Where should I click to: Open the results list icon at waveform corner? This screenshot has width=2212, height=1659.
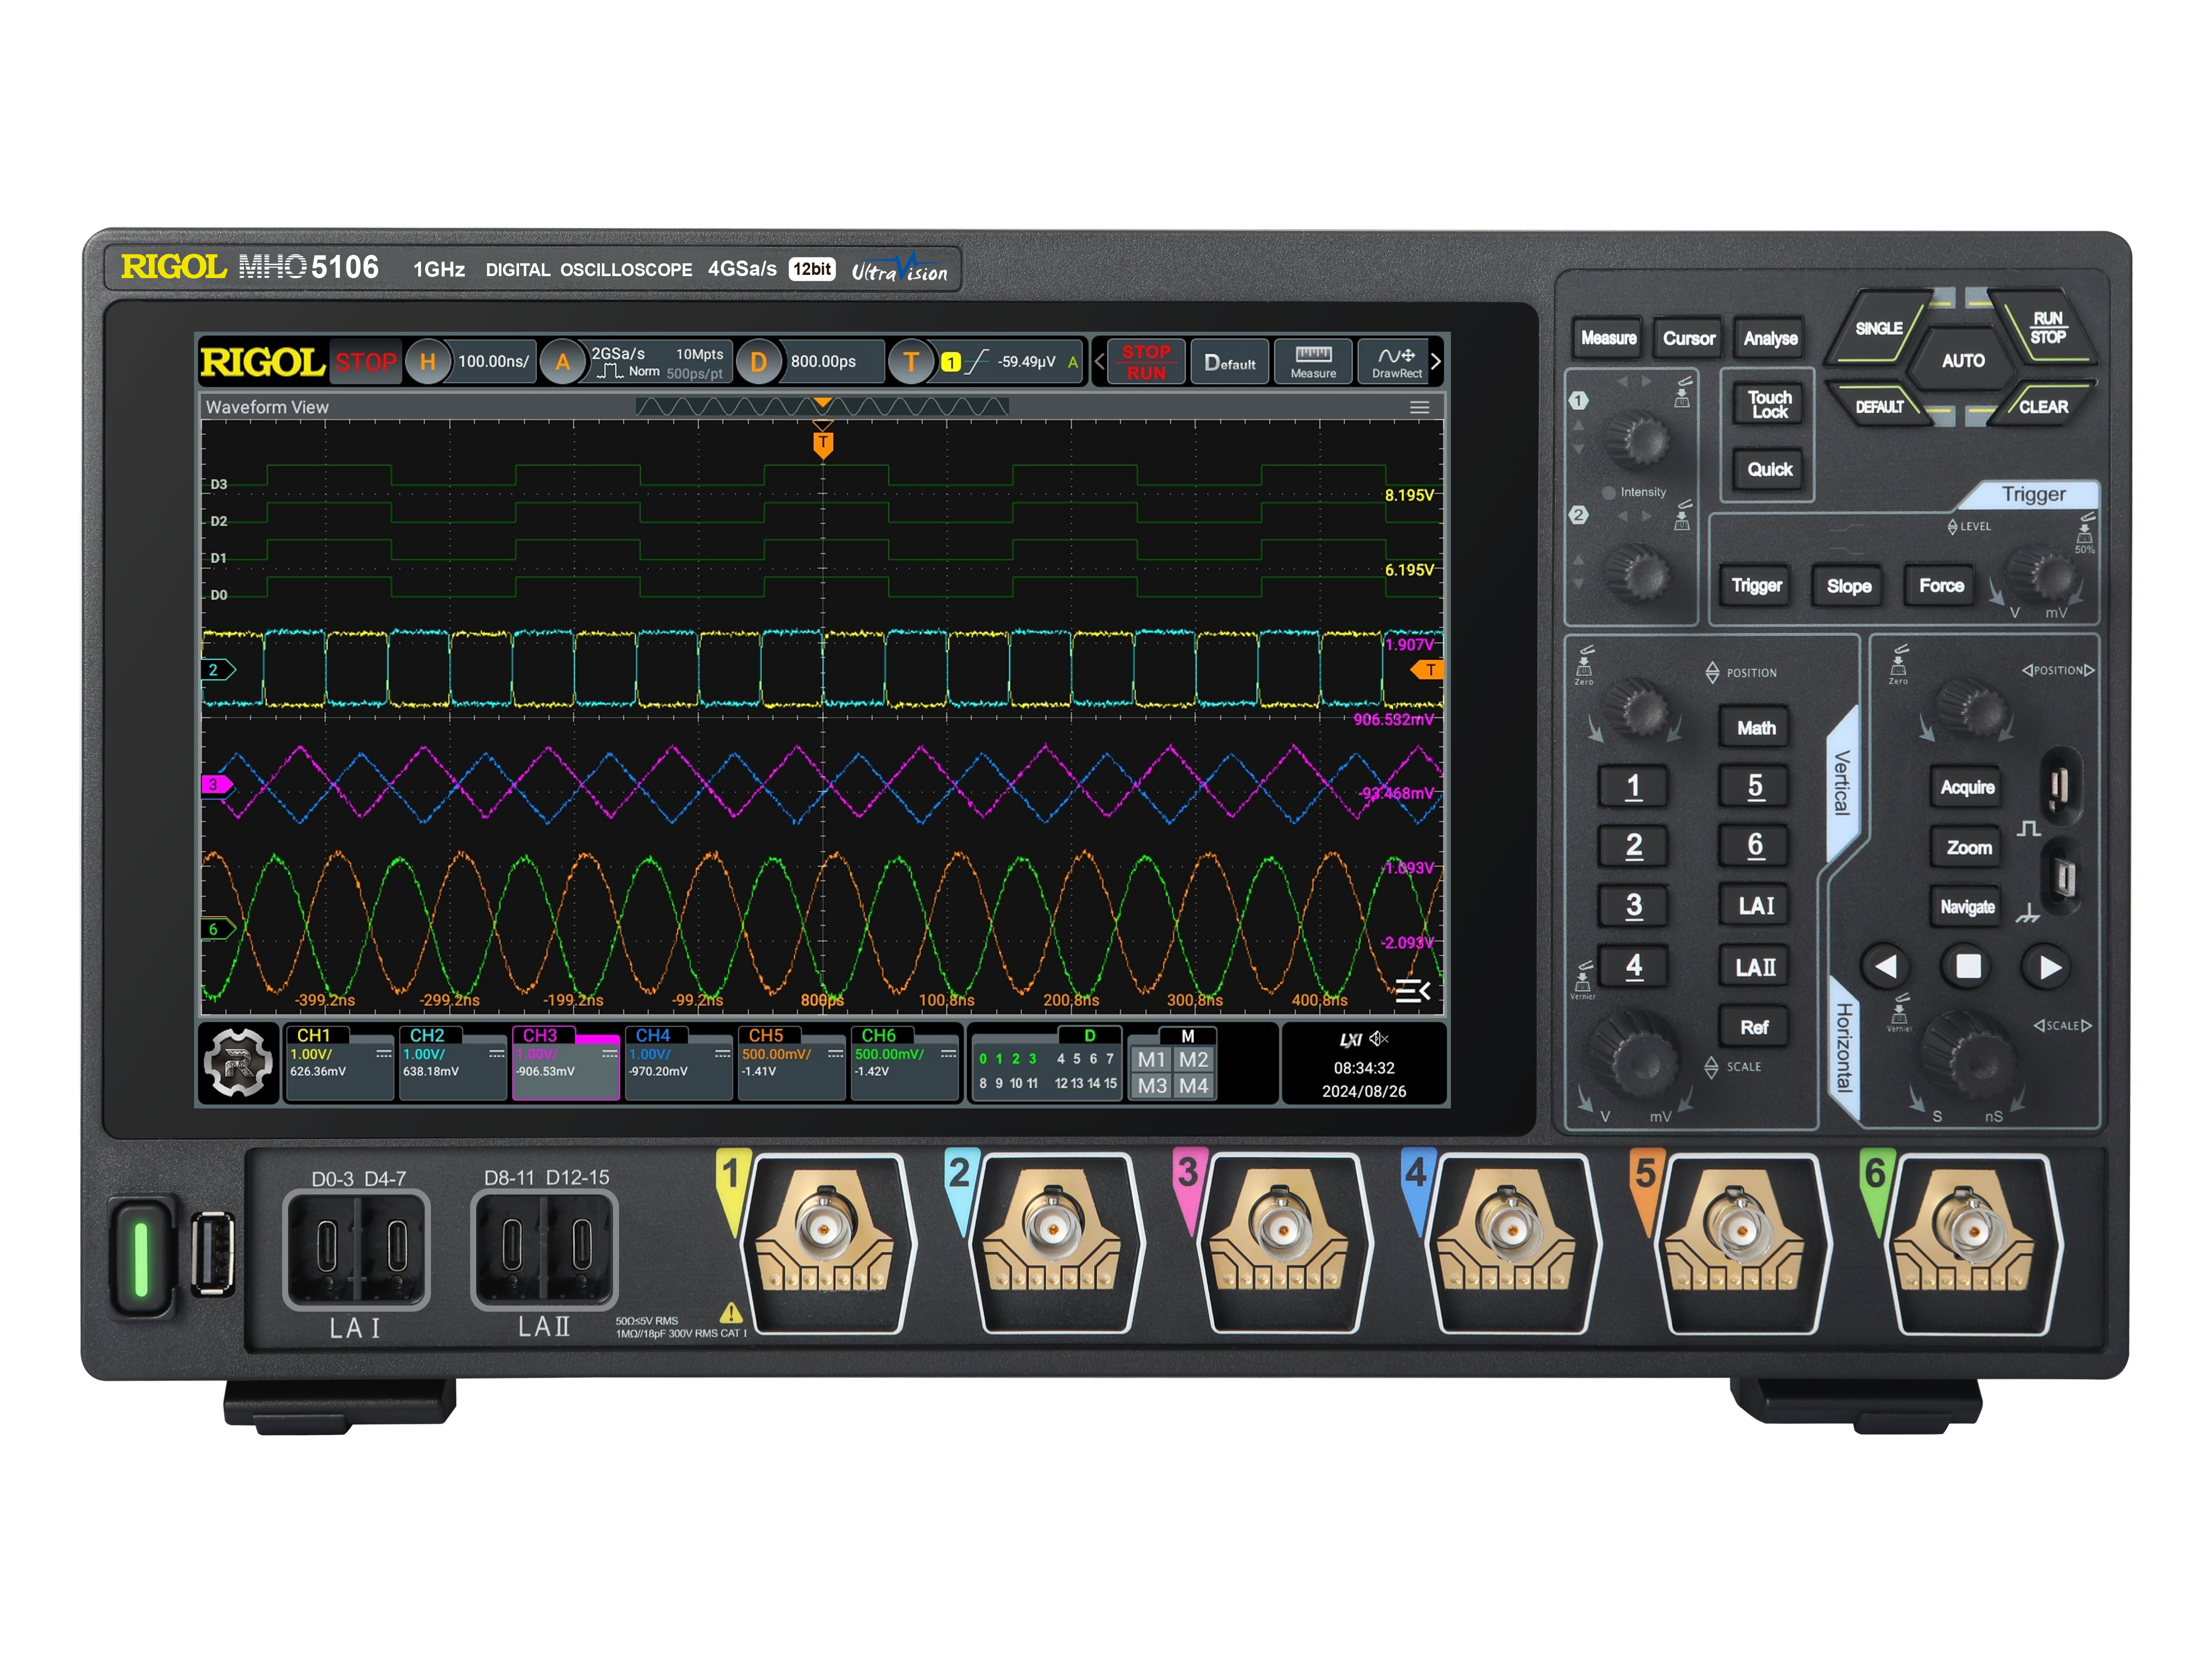point(1412,991)
